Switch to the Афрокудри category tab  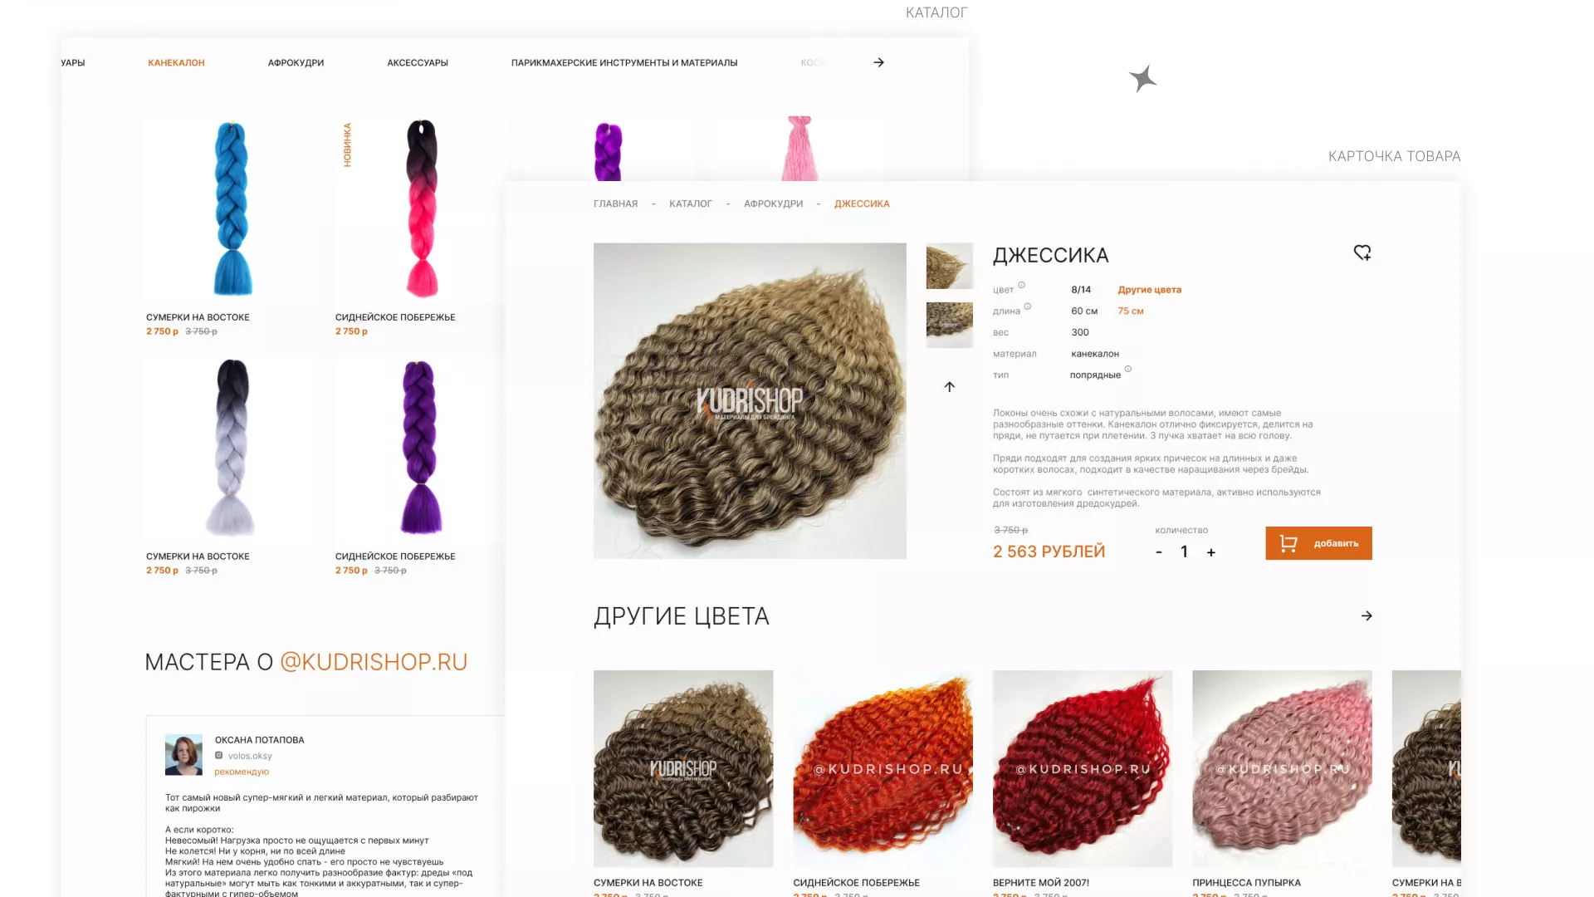(296, 63)
